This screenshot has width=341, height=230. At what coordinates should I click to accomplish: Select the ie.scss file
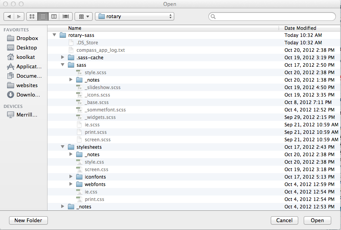(x=193, y=125)
